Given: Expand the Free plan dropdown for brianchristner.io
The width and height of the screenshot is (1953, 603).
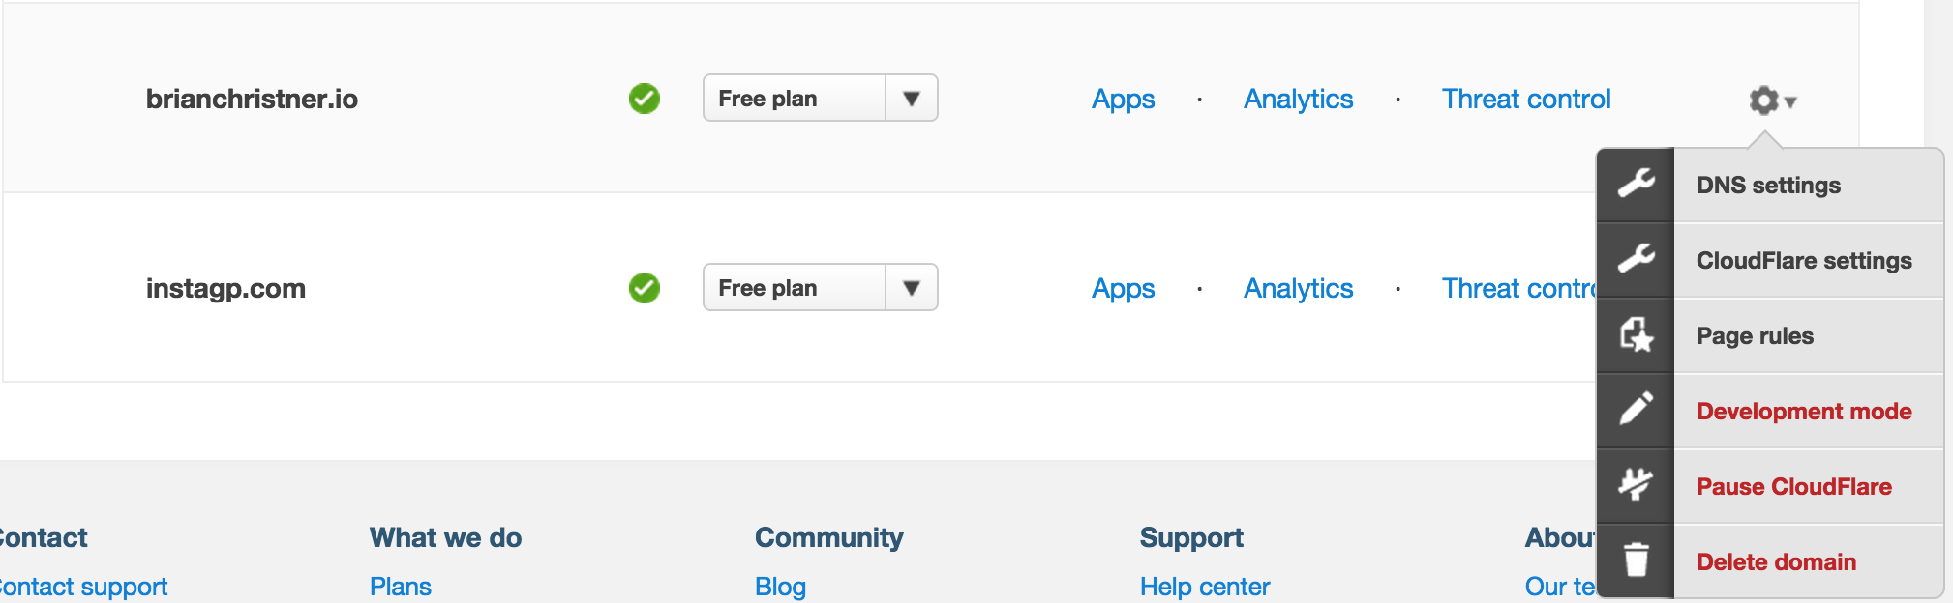Looking at the screenshot, I should click(x=911, y=98).
